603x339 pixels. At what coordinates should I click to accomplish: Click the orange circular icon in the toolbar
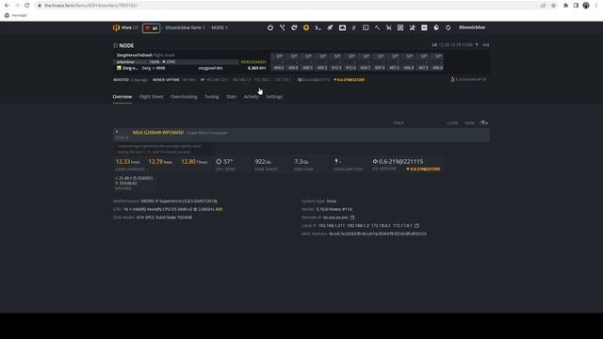click(x=306, y=27)
